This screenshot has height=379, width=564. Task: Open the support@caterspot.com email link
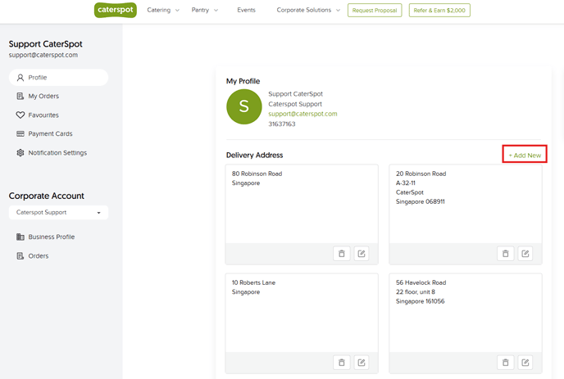[x=302, y=114]
